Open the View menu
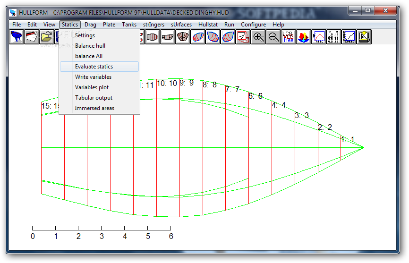 (49, 25)
